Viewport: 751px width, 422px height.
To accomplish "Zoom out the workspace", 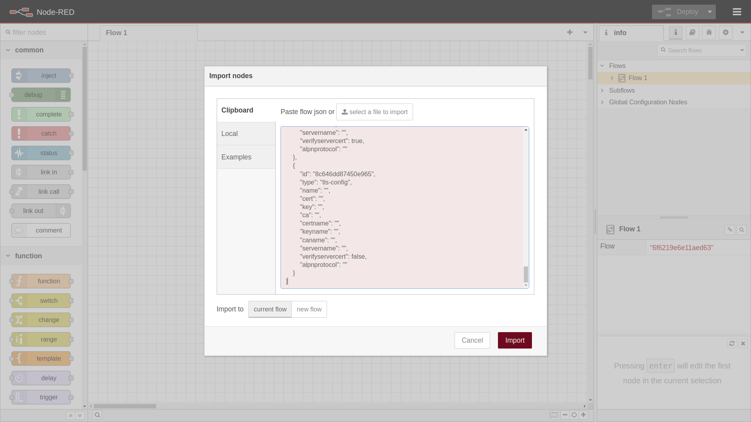I will pos(565,415).
